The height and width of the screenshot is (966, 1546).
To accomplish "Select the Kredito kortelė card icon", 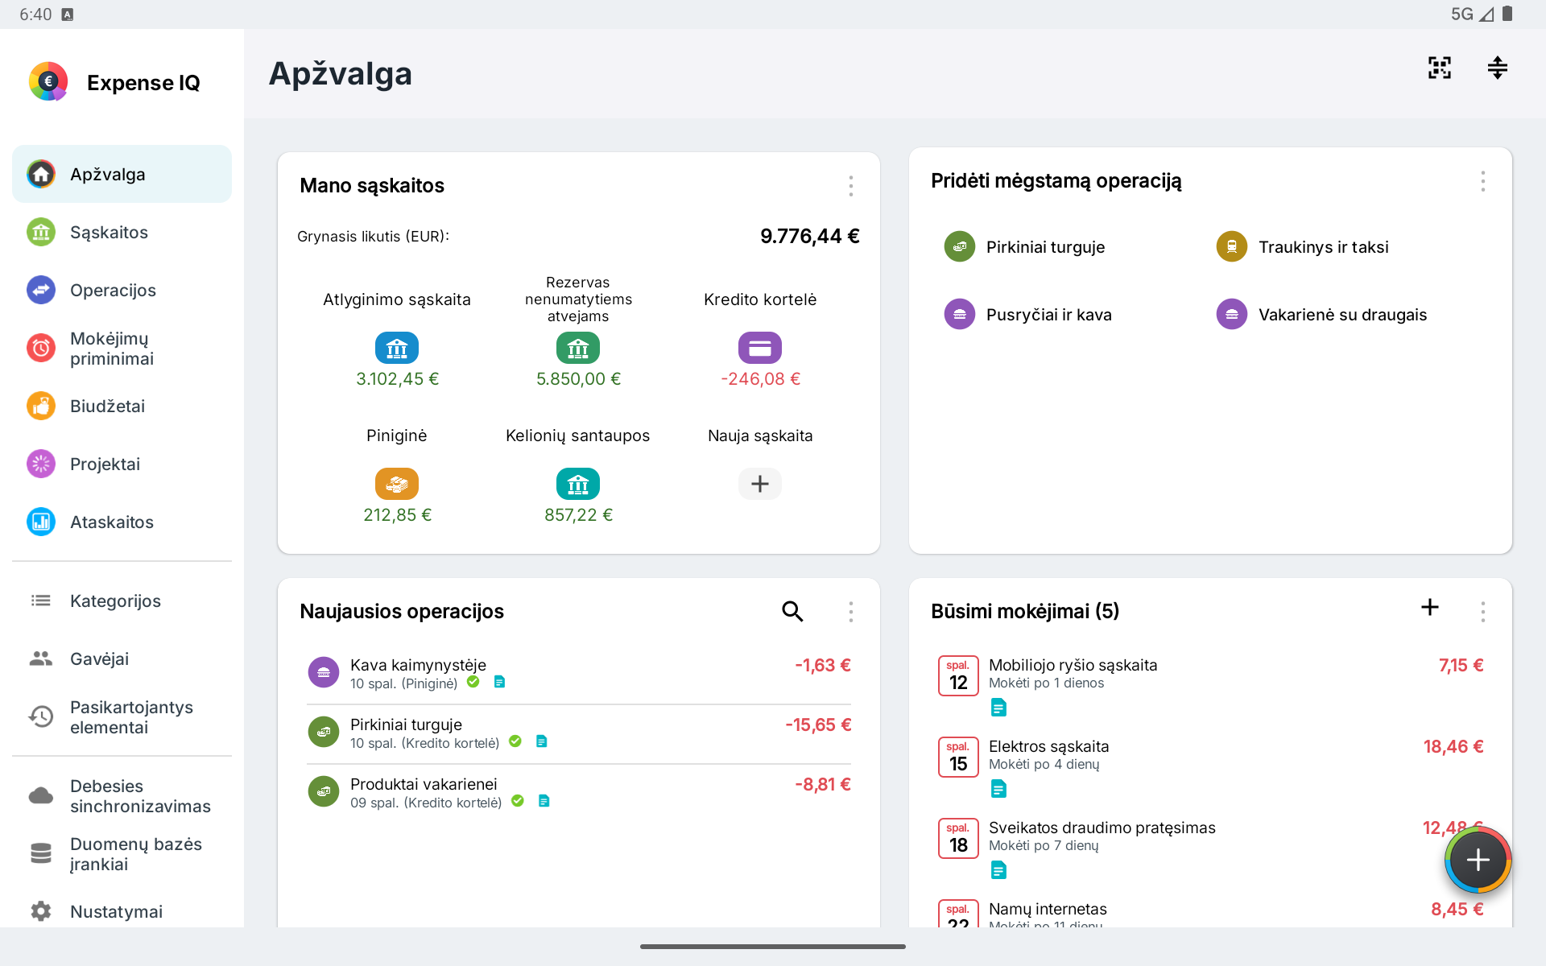I will pyautogui.click(x=760, y=348).
